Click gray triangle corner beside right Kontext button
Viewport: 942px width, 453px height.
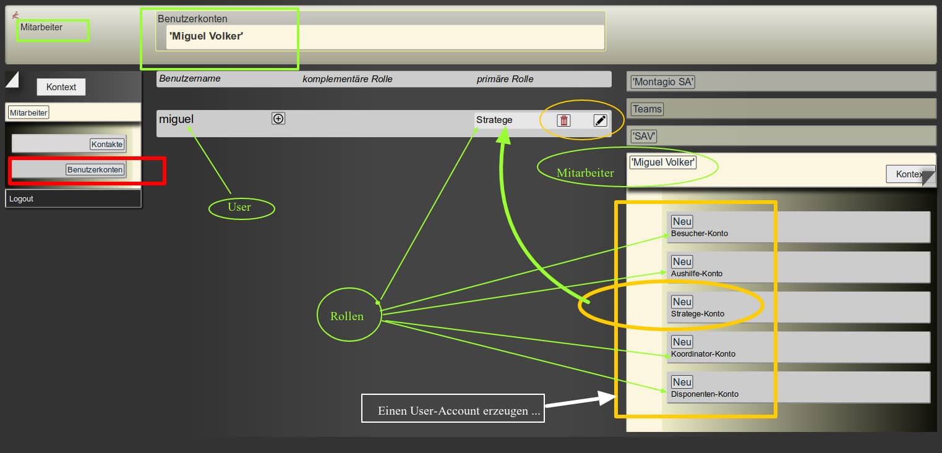pyautogui.click(x=929, y=178)
